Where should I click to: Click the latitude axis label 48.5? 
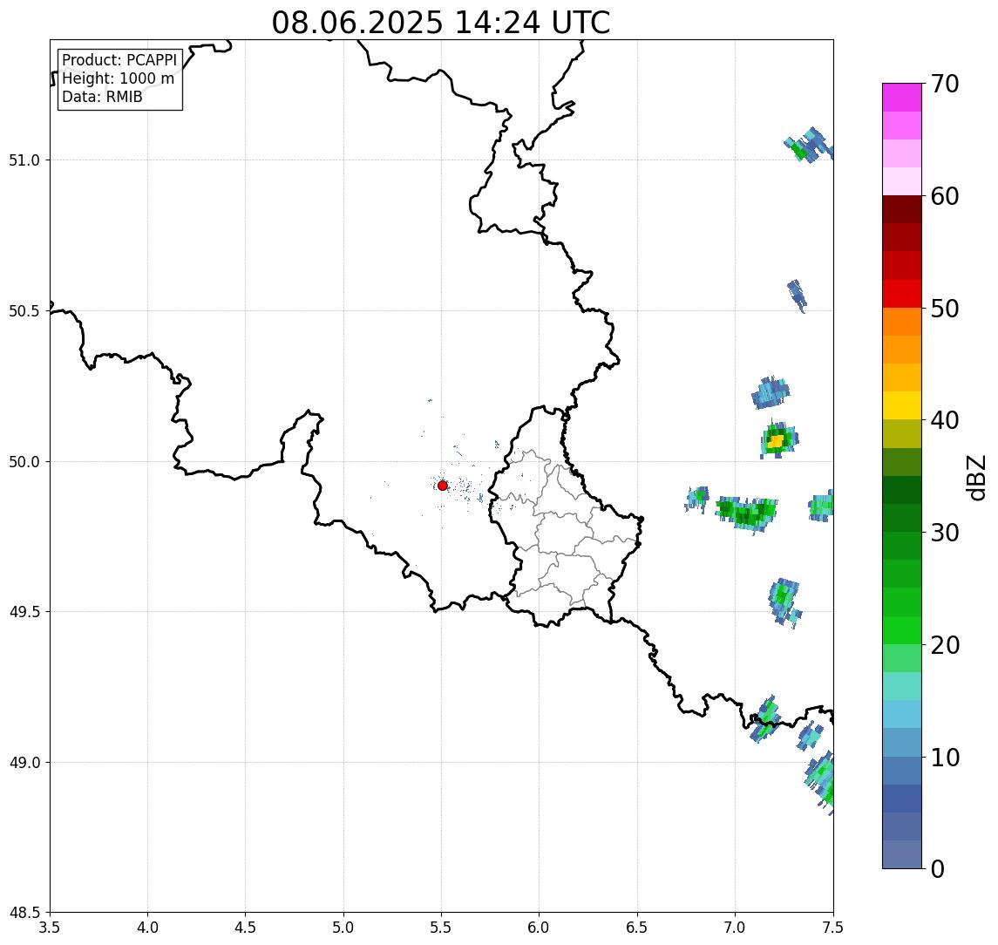[x=24, y=913]
